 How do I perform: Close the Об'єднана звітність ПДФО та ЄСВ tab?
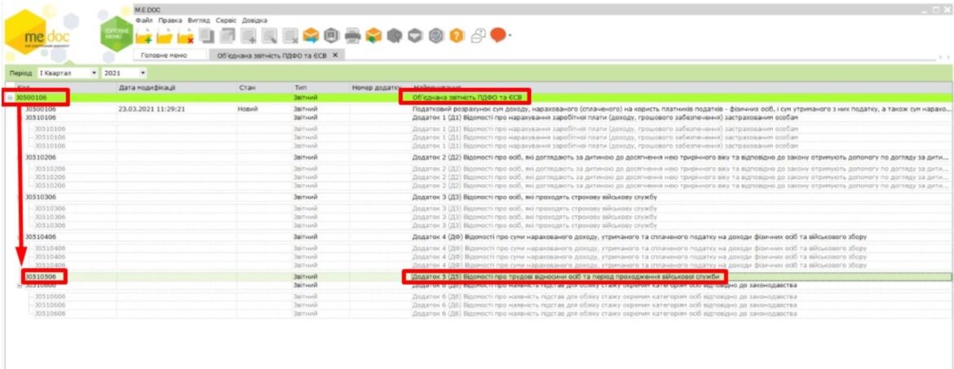[334, 55]
